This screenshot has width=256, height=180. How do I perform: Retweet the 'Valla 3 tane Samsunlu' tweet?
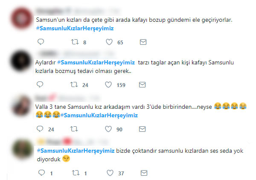point(74,129)
